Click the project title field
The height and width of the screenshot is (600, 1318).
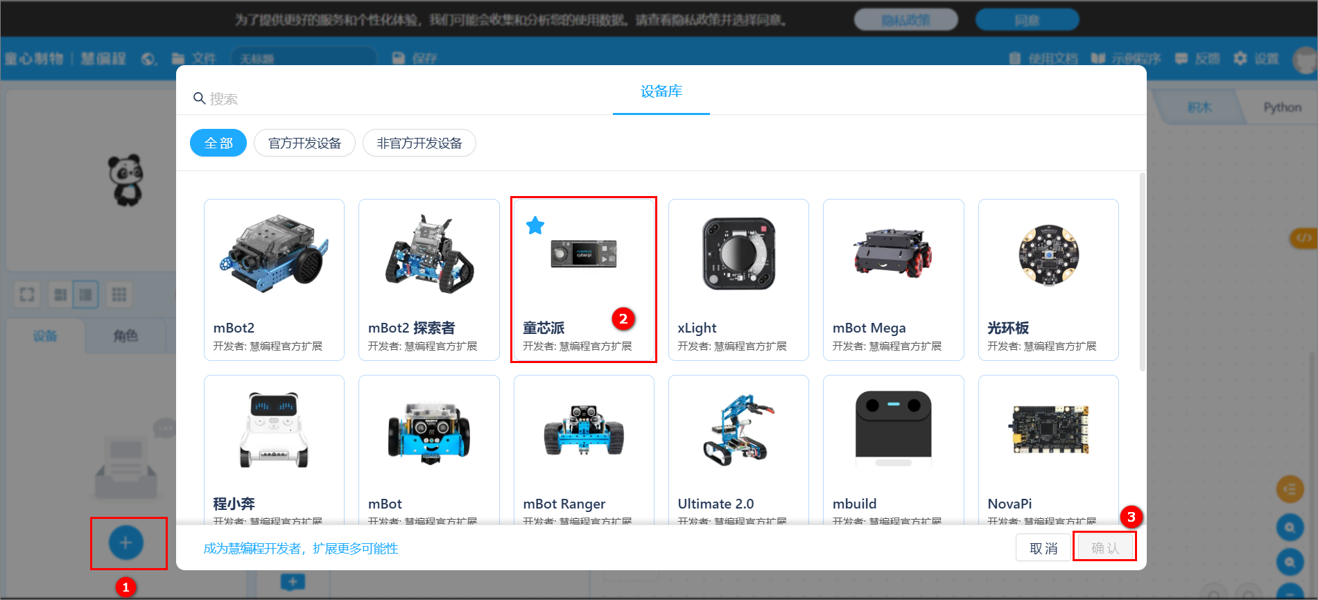point(304,59)
